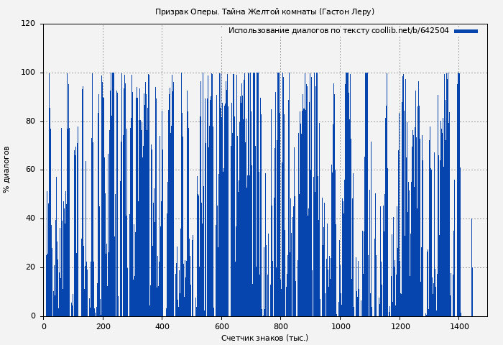Select the 60 tick label on the y-axis
This screenshot has width=503, height=345.
[30, 170]
